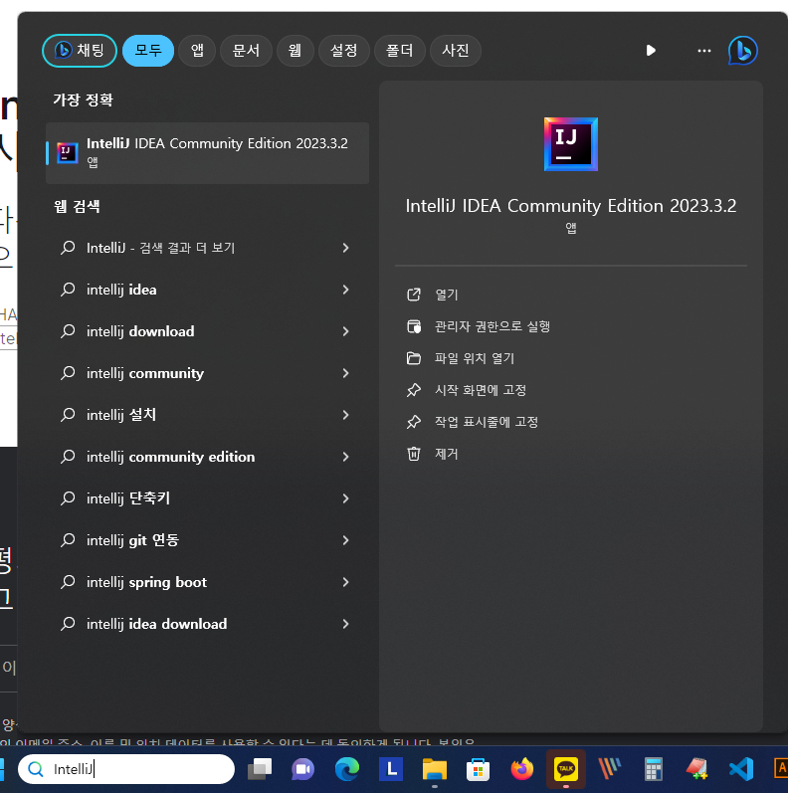This screenshot has width=788, height=793.
Task: Launch Visual Studio Code from the taskbar
Action: (x=741, y=769)
